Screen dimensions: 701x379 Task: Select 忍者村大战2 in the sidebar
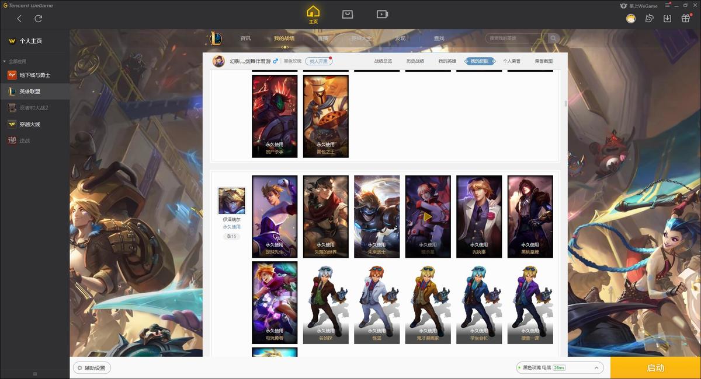click(35, 108)
